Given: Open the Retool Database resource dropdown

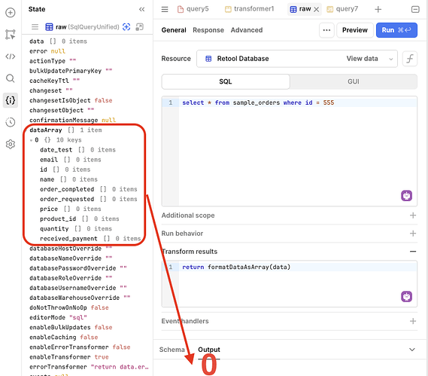Looking at the screenshot, I should pyautogui.click(x=296, y=59).
